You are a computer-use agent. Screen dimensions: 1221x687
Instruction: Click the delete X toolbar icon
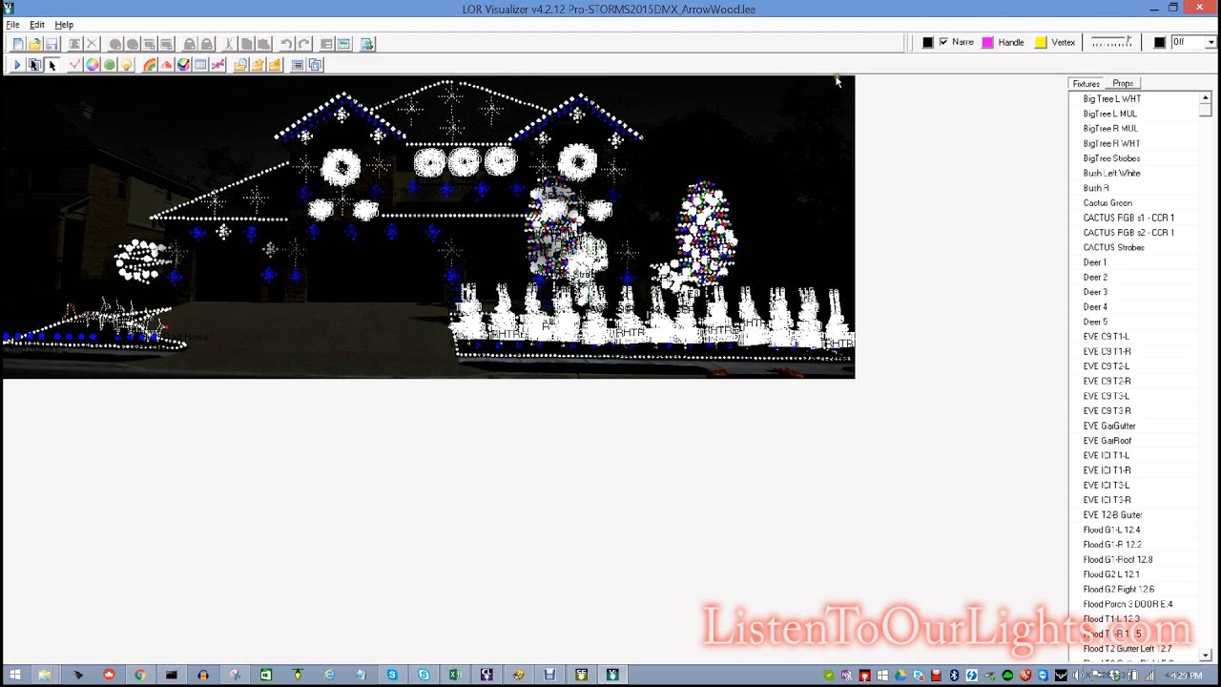click(92, 44)
